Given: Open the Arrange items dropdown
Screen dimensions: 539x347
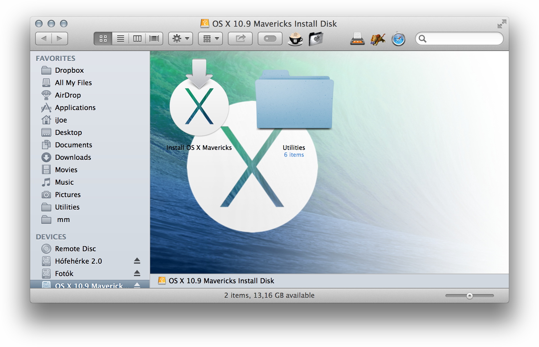Looking at the screenshot, I should (x=210, y=39).
